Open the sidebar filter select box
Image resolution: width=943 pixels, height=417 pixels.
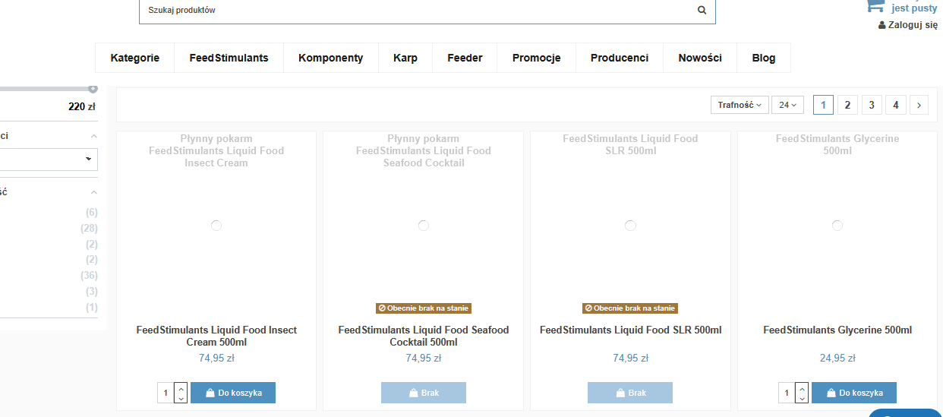[x=49, y=159]
